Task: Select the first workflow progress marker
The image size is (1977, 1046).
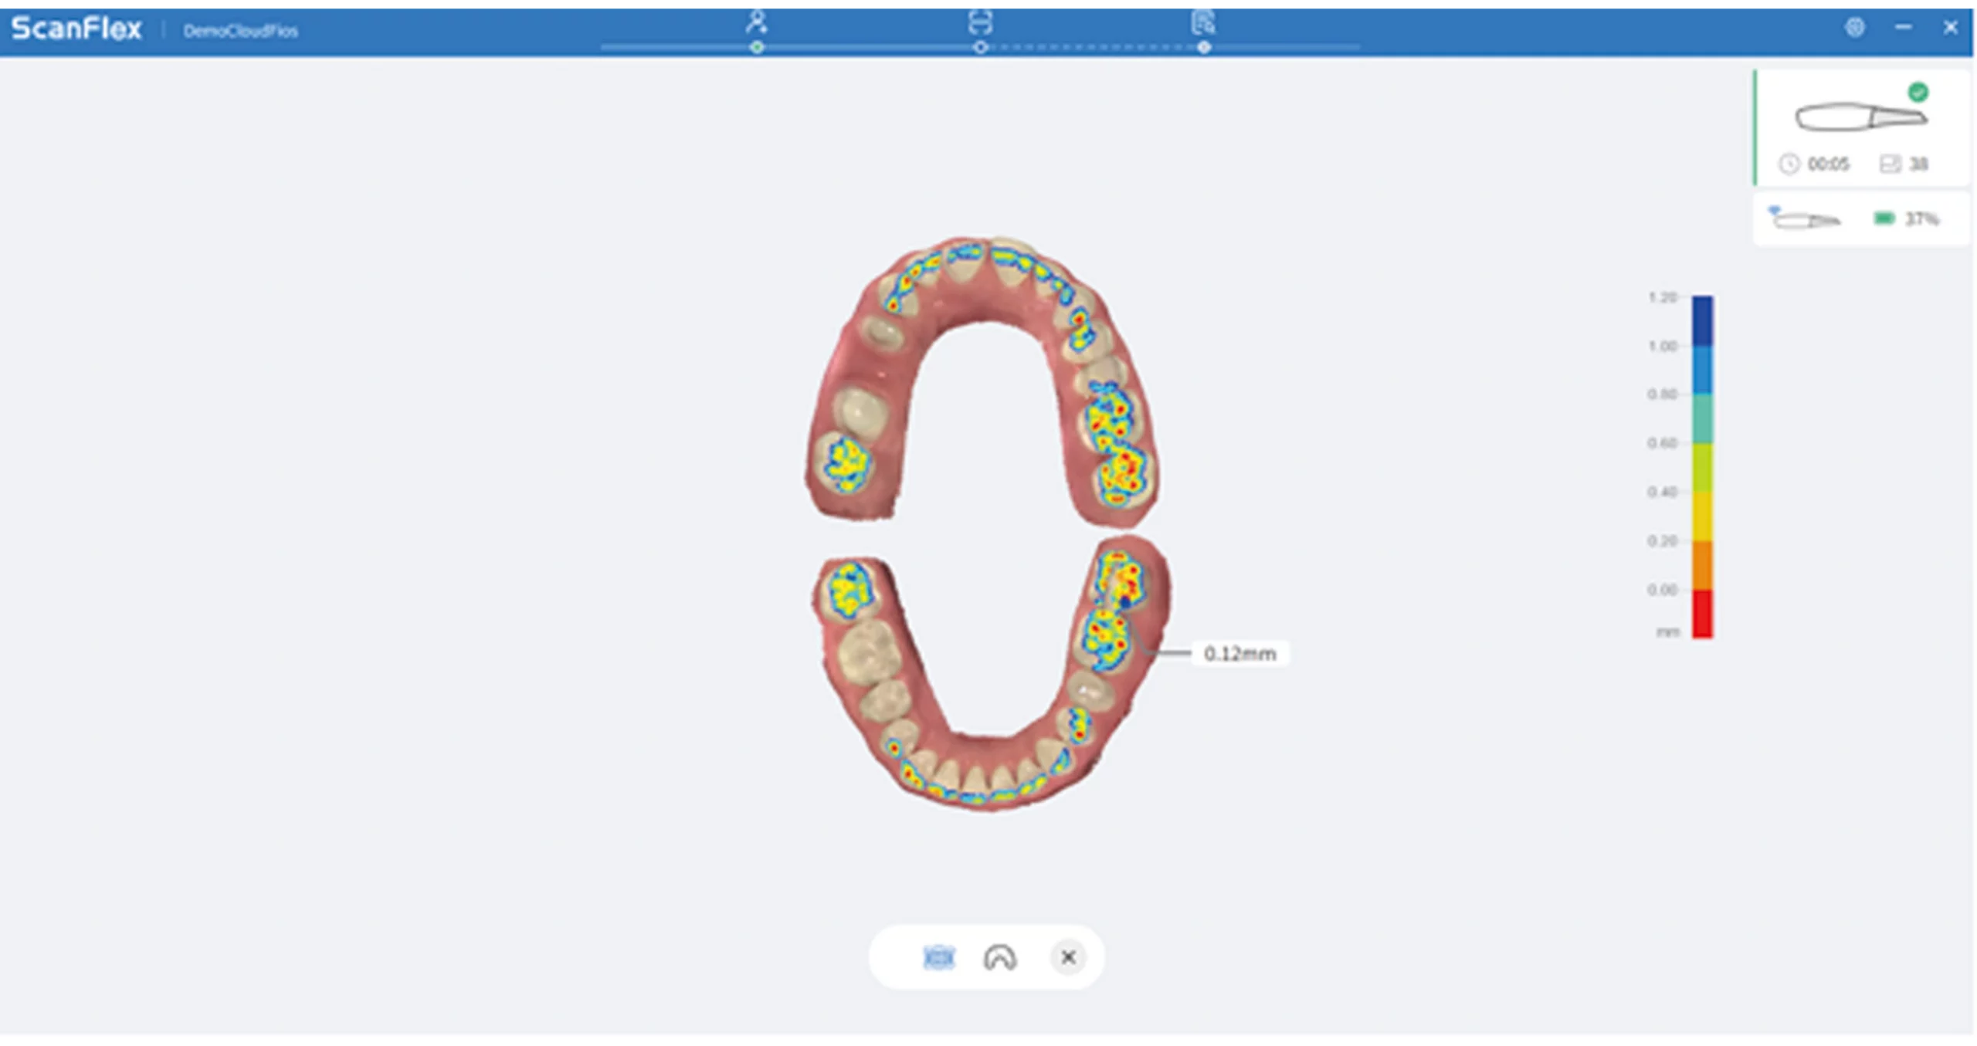Action: coord(757,47)
